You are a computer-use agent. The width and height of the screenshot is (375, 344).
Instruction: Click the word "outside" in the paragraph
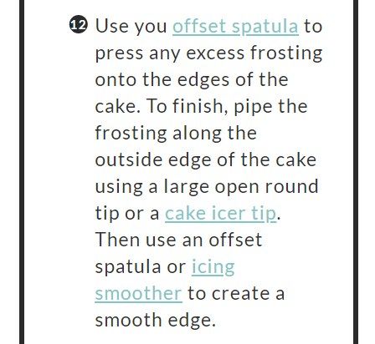[129, 159]
